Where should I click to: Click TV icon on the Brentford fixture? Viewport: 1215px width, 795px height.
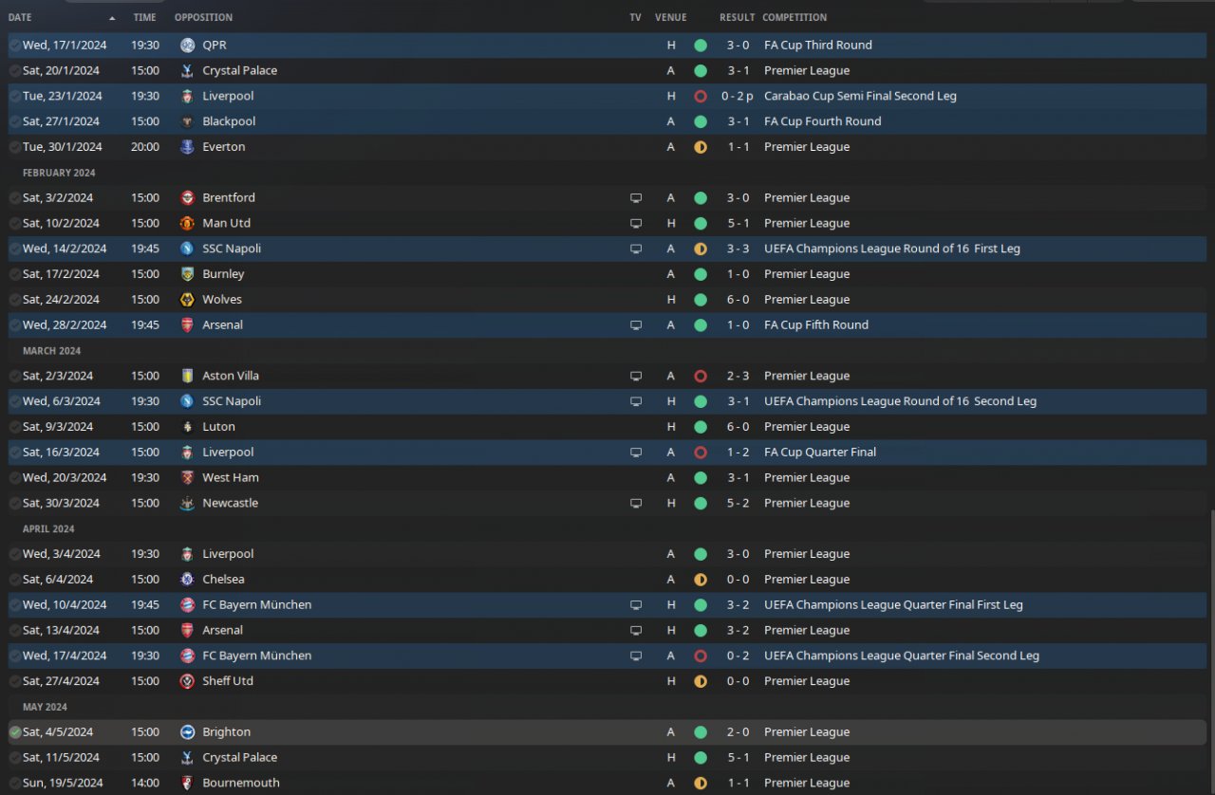point(636,197)
